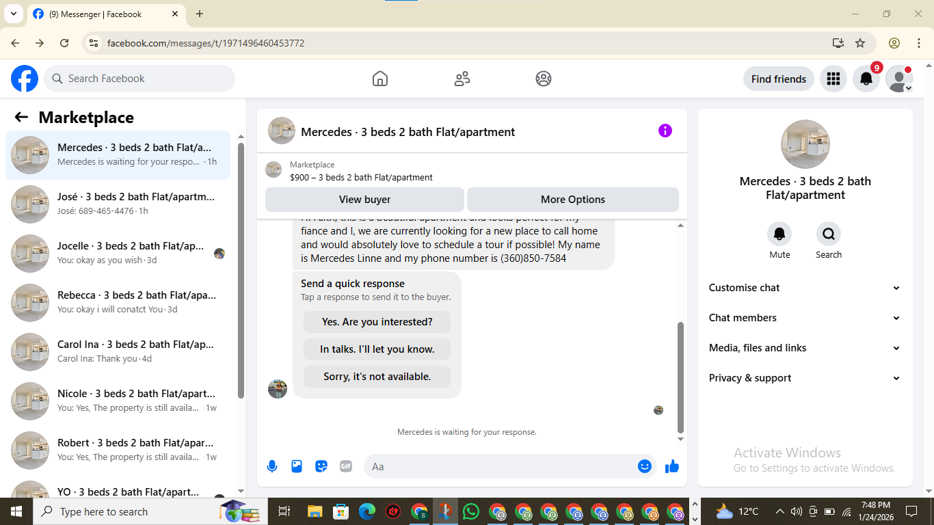The height and width of the screenshot is (525, 934).
Task: Open WhatsApp from the Windows taskbar
Action: coord(471,511)
